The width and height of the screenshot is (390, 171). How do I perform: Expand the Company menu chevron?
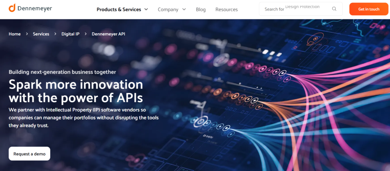click(x=184, y=9)
